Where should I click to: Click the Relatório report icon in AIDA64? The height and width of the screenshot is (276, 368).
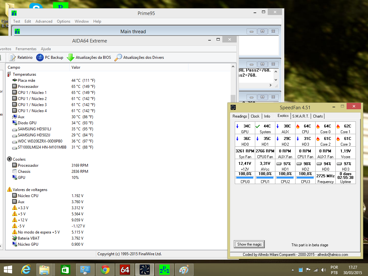(x=12, y=57)
